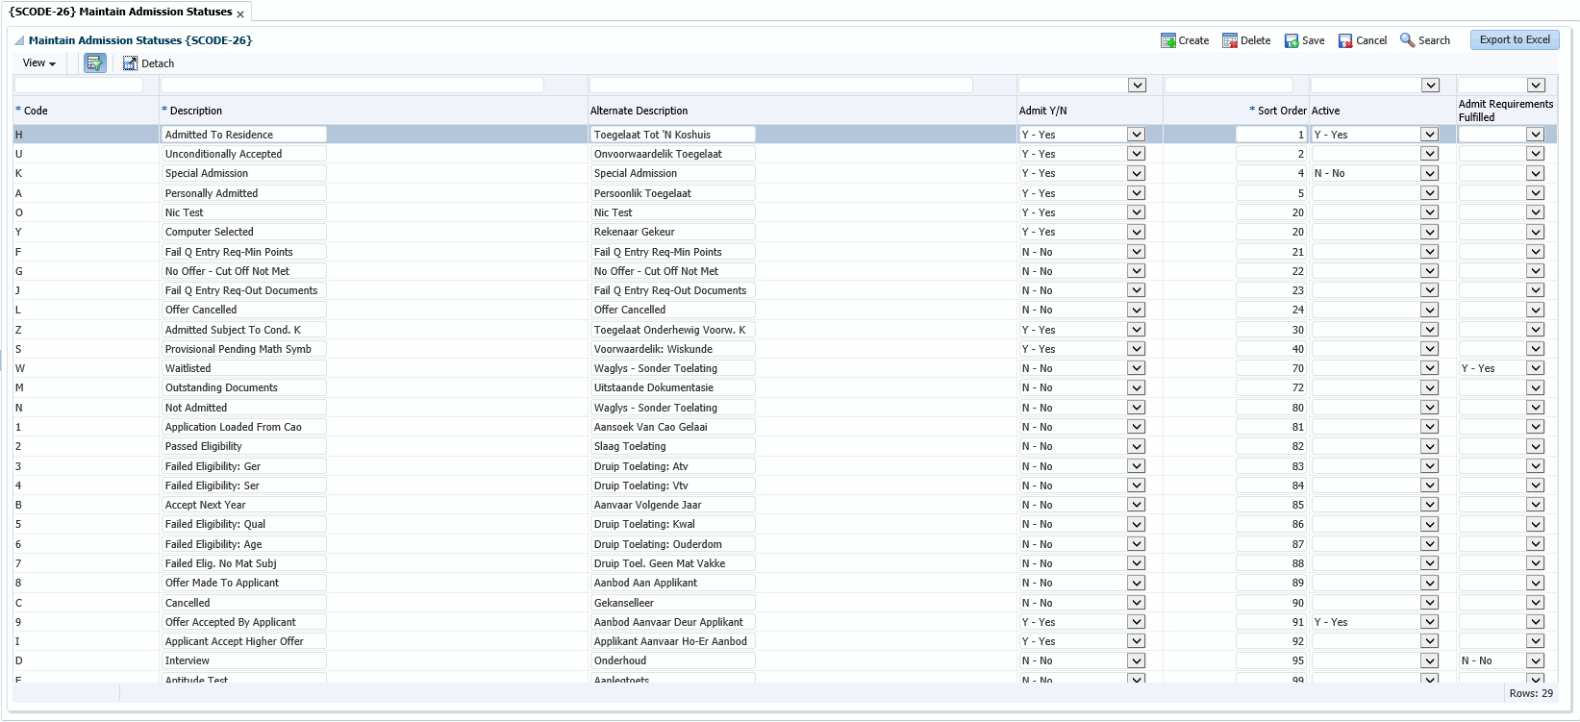Open the Active column filter dropdown
Image resolution: width=1580 pixels, height=722 pixels.
coord(1430,86)
